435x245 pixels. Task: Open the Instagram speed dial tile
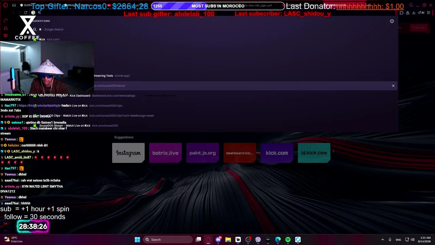point(128,153)
